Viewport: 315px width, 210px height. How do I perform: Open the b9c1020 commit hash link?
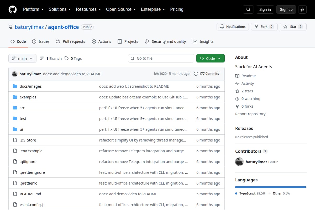[x=160, y=74]
